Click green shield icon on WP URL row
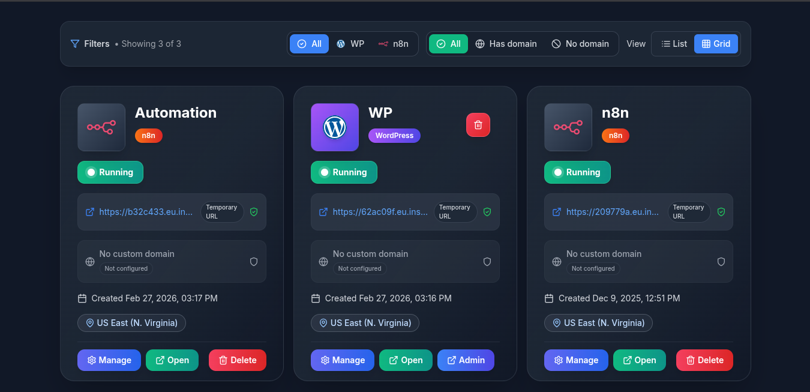 (487, 212)
